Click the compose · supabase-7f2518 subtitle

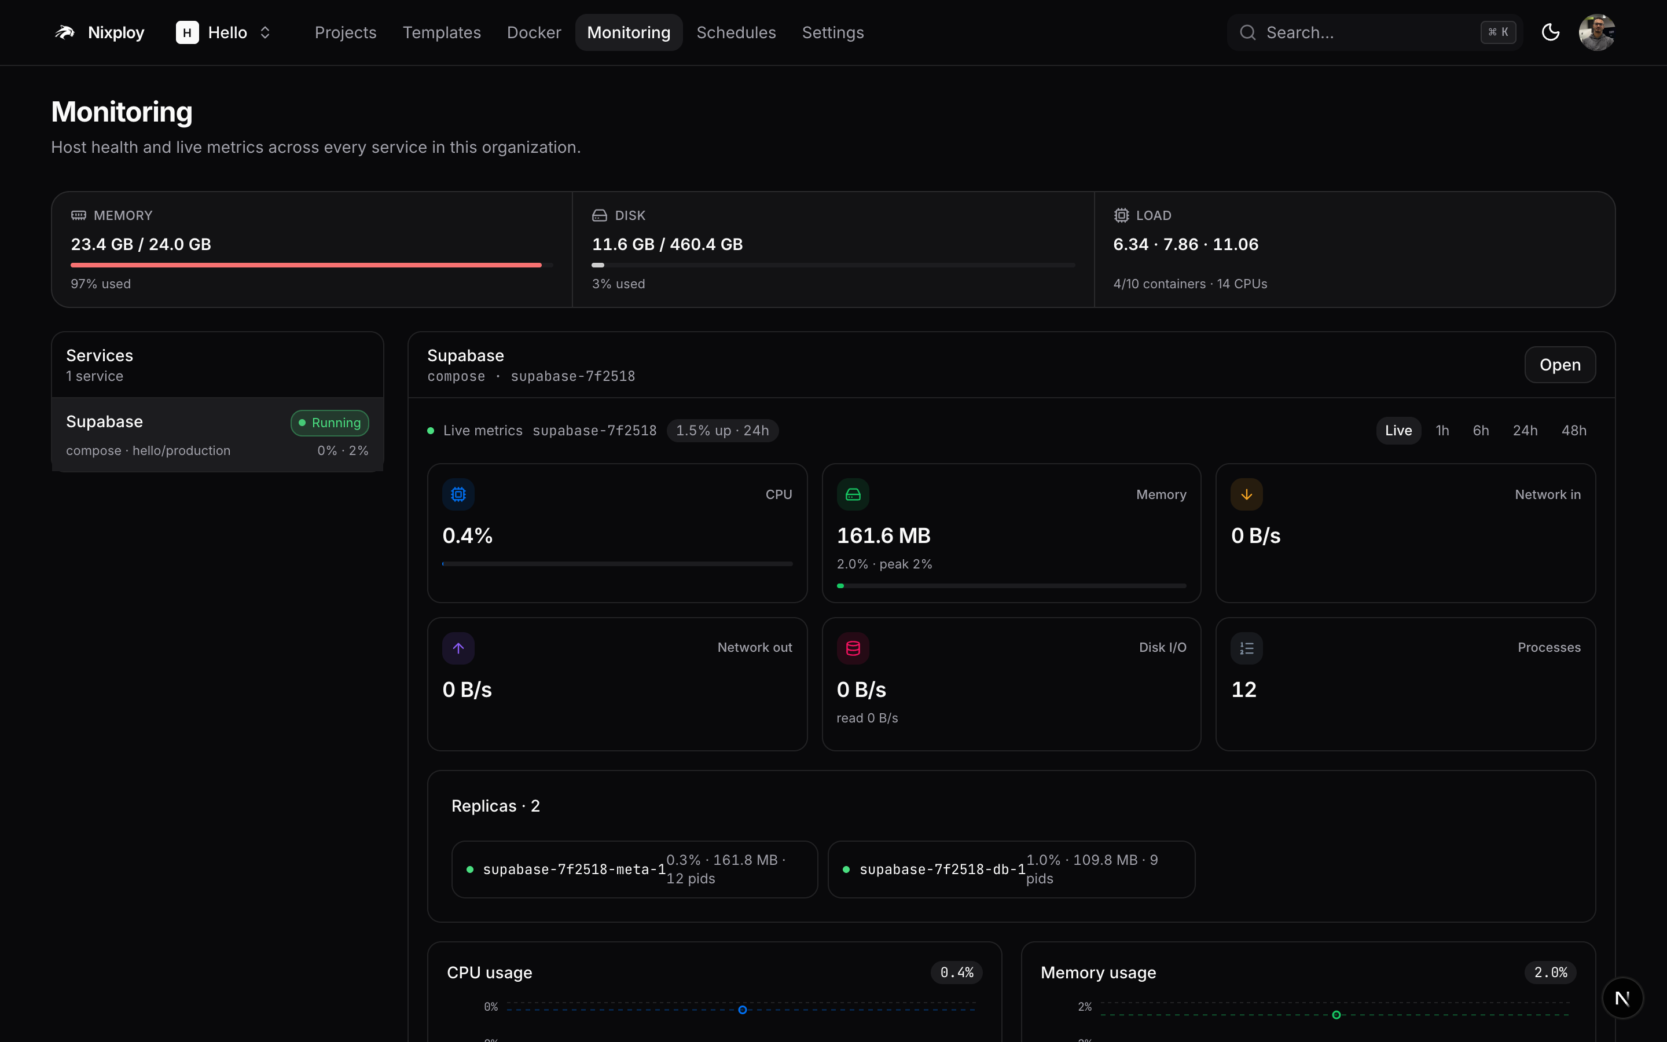coord(531,376)
